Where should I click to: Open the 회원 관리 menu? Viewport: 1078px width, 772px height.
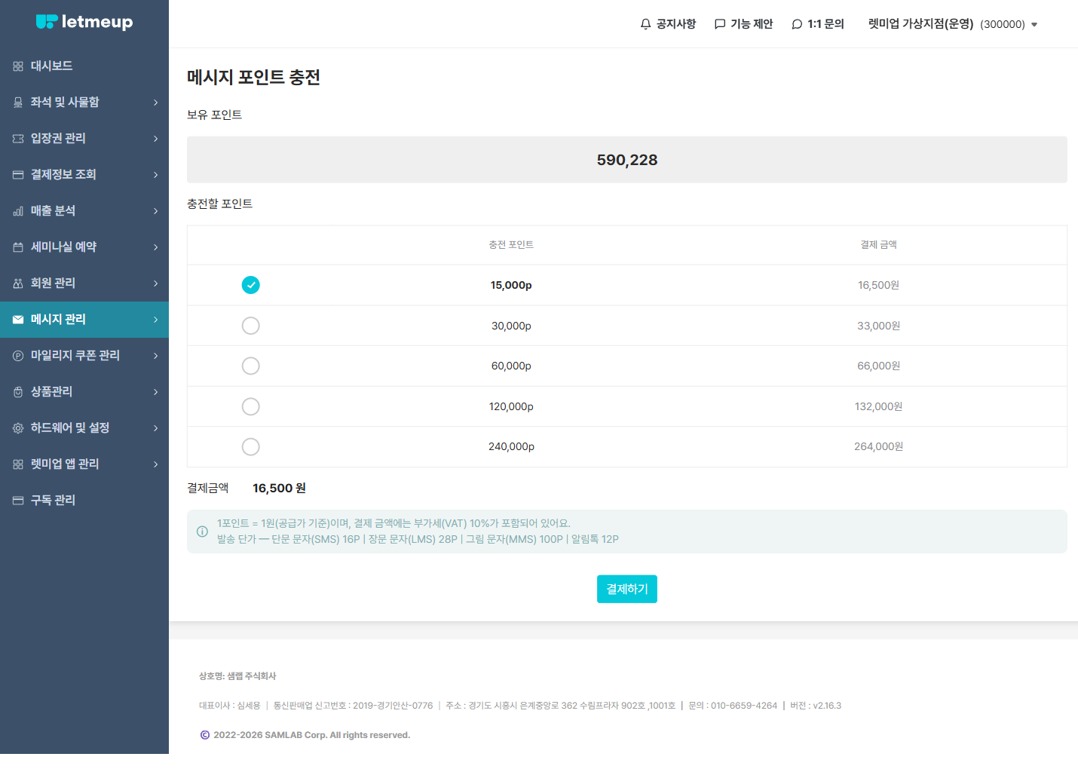tap(84, 283)
